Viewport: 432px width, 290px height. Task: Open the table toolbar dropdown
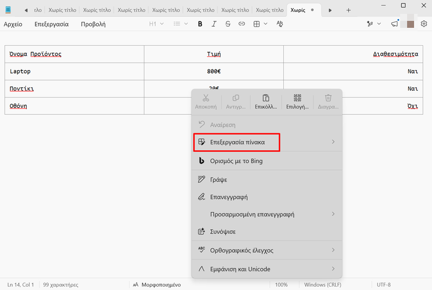click(x=261, y=24)
